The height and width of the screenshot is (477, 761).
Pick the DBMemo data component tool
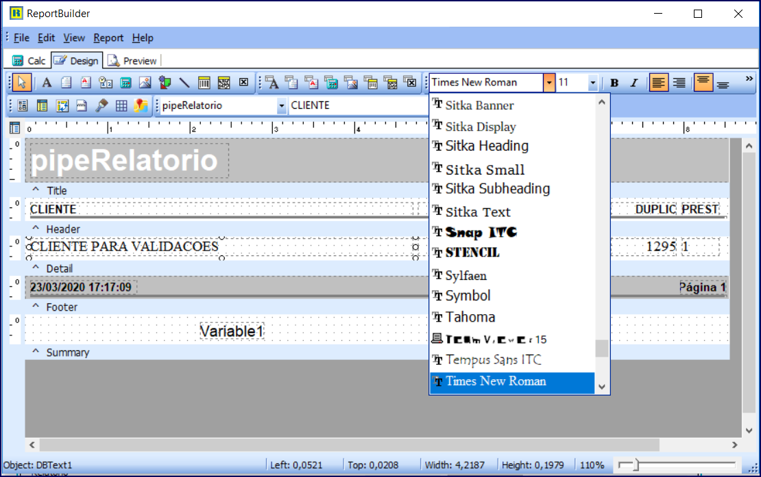[291, 82]
